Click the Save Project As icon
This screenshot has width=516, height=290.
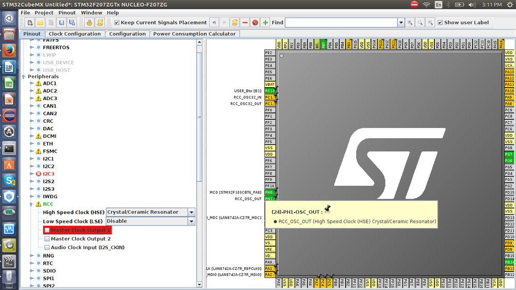[x=72, y=23]
